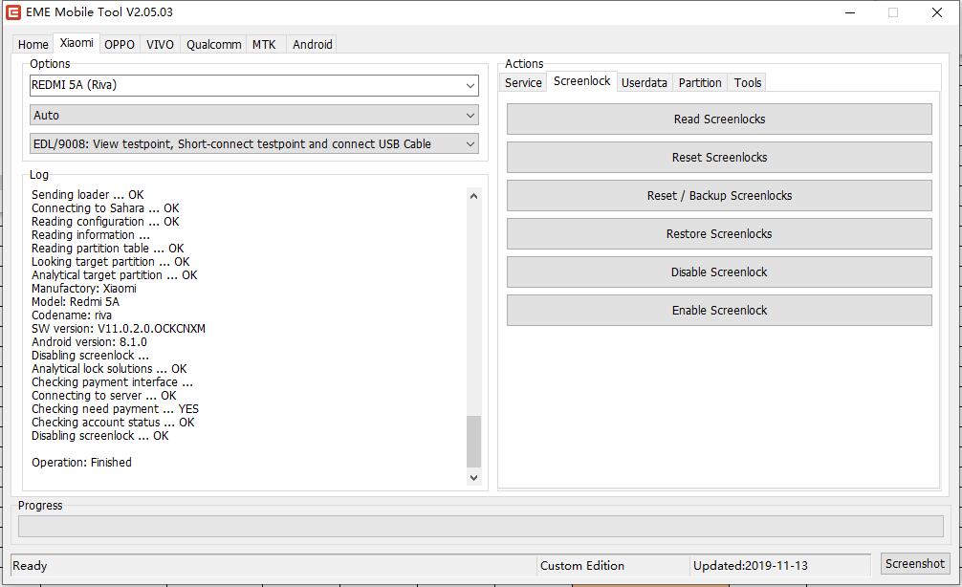
Task: Select the Xiaomi tab
Action: point(77,43)
